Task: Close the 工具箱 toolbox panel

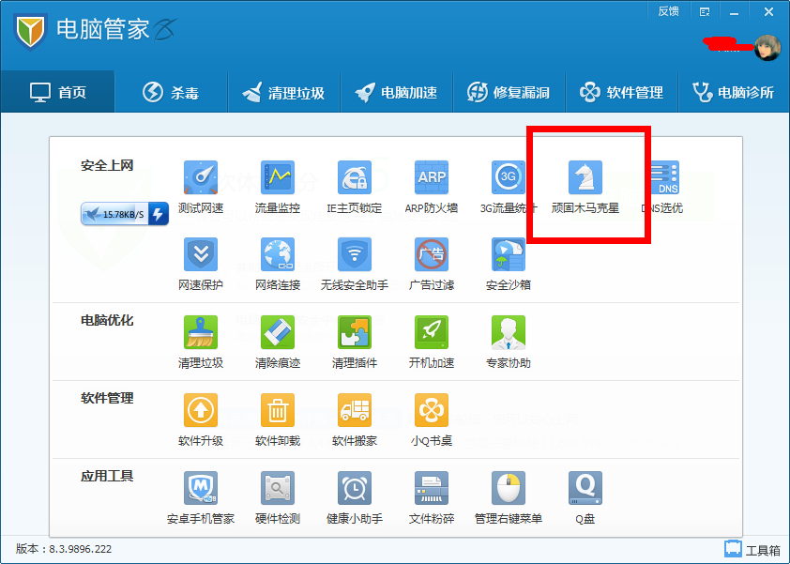Action: click(x=752, y=549)
